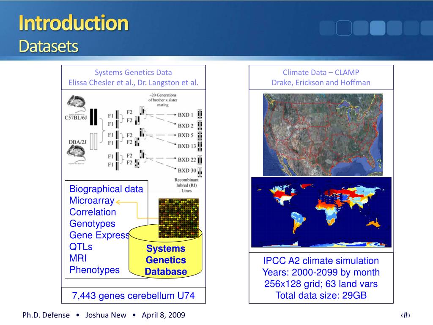Viewport: 433px width, 325px height.
Task: Click the microarray dot-grid image
Action: pos(178,218)
